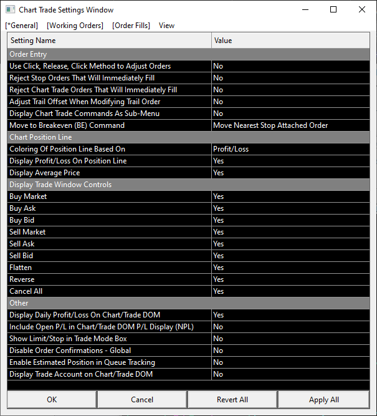Select 'Adjust Trail Offset When Modifying Trail Order' name

[109, 102]
